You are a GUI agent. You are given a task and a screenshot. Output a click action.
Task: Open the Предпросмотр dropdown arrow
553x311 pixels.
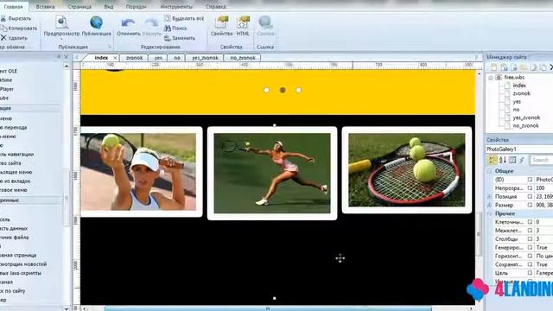61,38
